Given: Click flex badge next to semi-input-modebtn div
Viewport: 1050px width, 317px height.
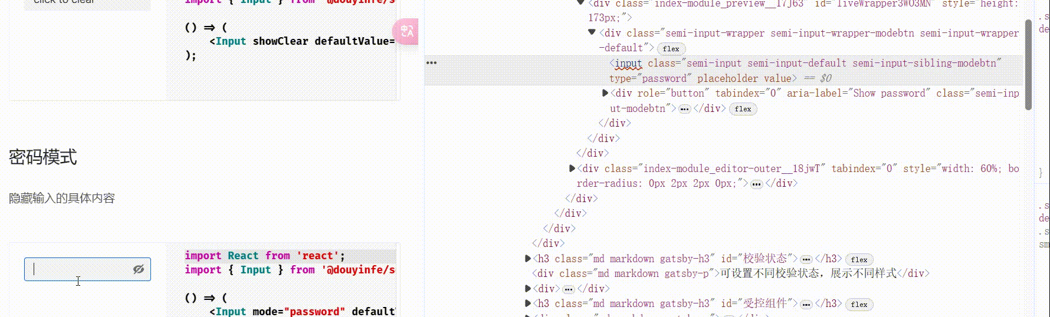Looking at the screenshot, I should pos(743,109).
